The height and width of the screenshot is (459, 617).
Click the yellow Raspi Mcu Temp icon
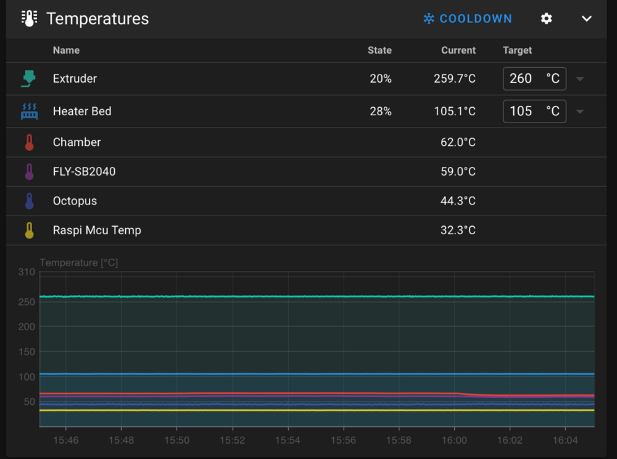tap(29, 230)
